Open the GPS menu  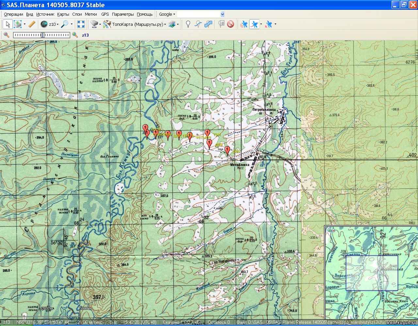[x=105, y=14]
